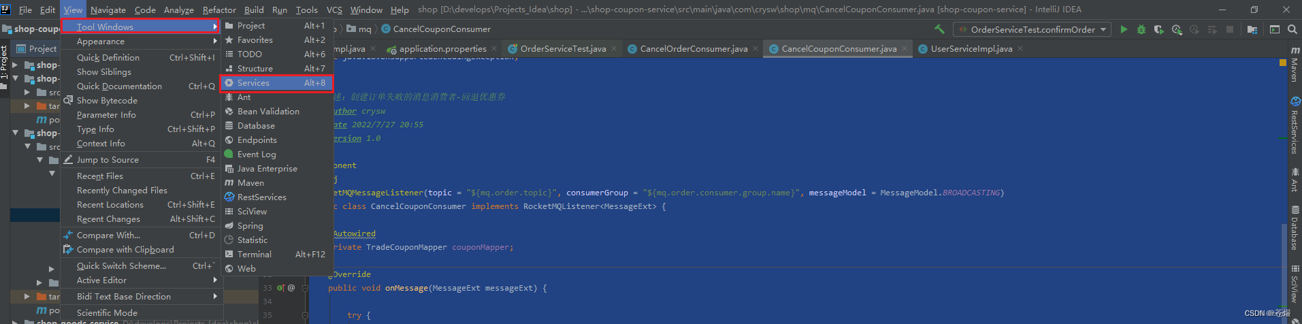This screenshot has width=1302, height=324.
Task: Switch to UserServiceImpl.java tab
Action: [x=971, y=48]
